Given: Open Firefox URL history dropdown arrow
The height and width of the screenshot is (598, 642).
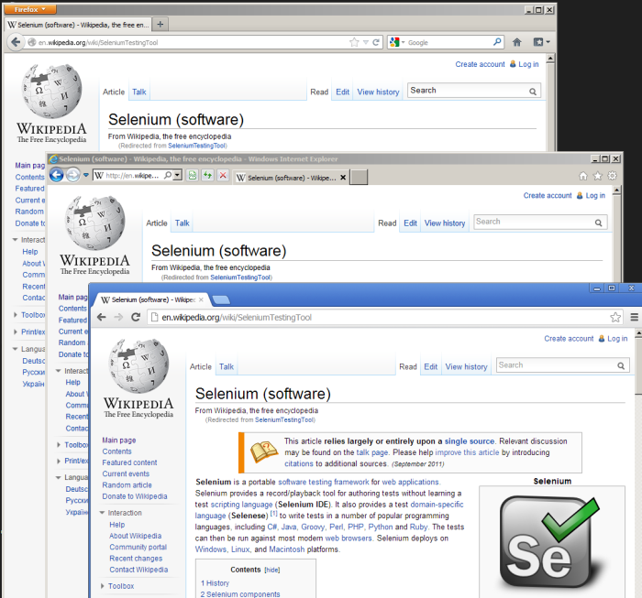Looking at the screenshot, I should coord(366,42).
